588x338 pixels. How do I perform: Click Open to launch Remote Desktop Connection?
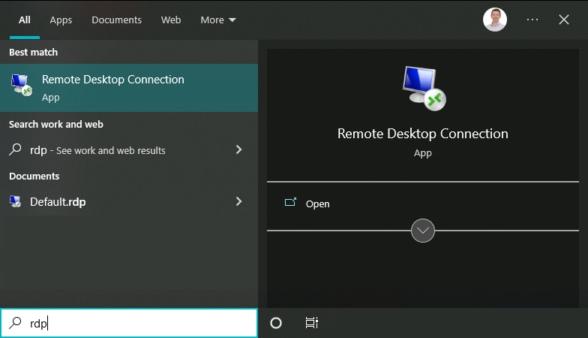(317, 204)
